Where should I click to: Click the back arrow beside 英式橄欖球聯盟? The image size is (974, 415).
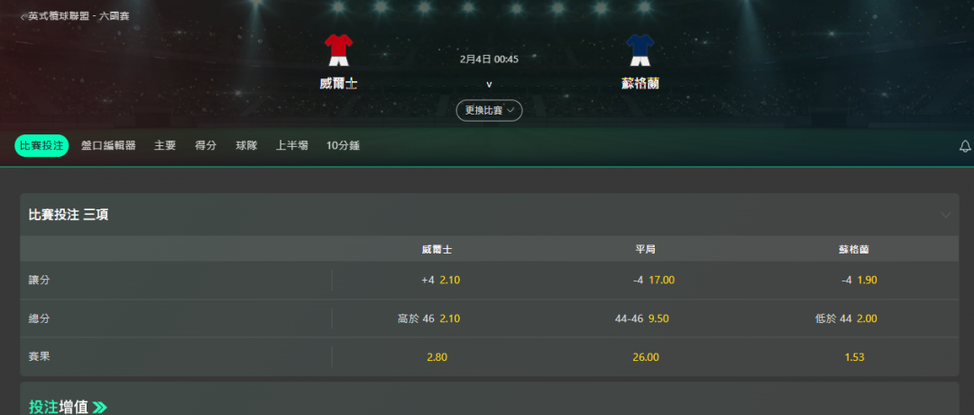(x=23, y=17)
